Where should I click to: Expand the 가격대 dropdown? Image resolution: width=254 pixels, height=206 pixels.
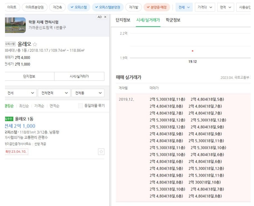point(205,8)
